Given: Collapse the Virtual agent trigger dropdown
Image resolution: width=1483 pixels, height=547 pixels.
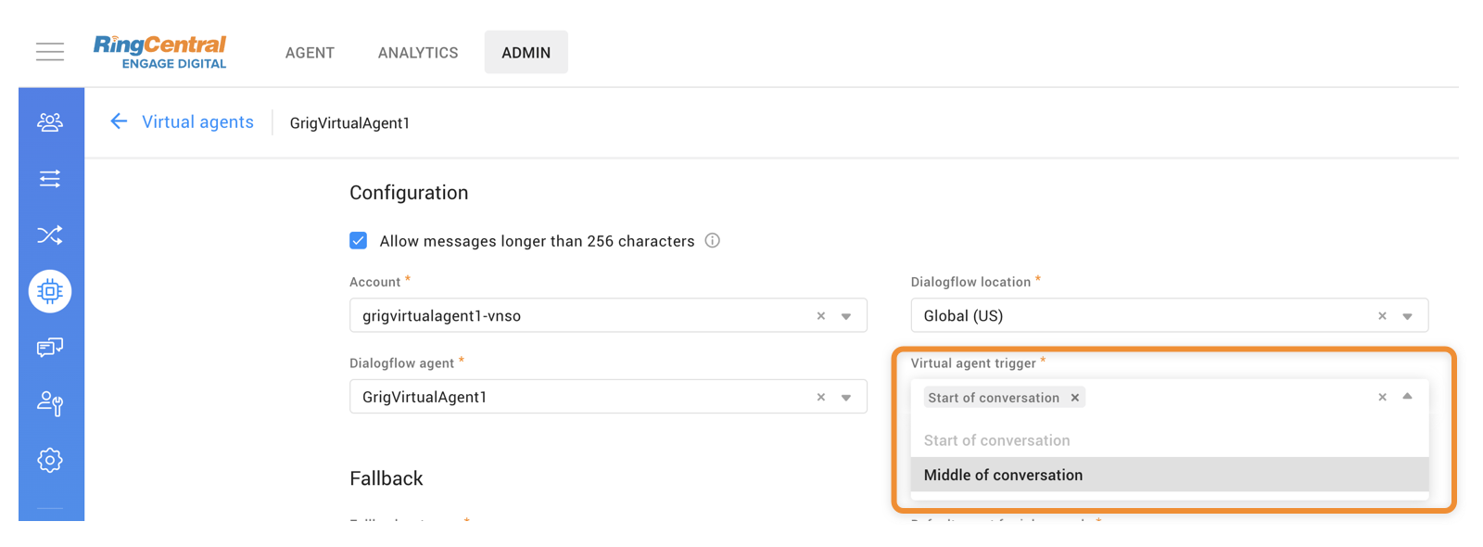Looking at the screenshot, I should 1407,397.
